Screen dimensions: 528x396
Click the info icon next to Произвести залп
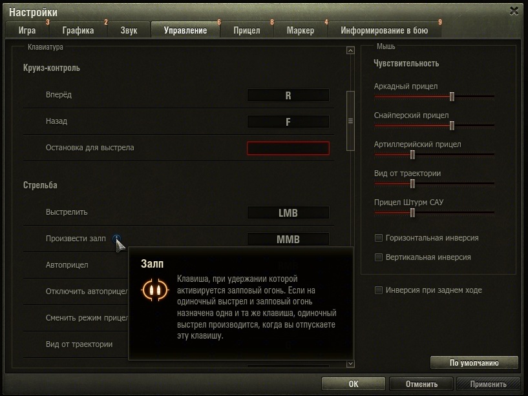pyautogui.click(x=116, y=239)
